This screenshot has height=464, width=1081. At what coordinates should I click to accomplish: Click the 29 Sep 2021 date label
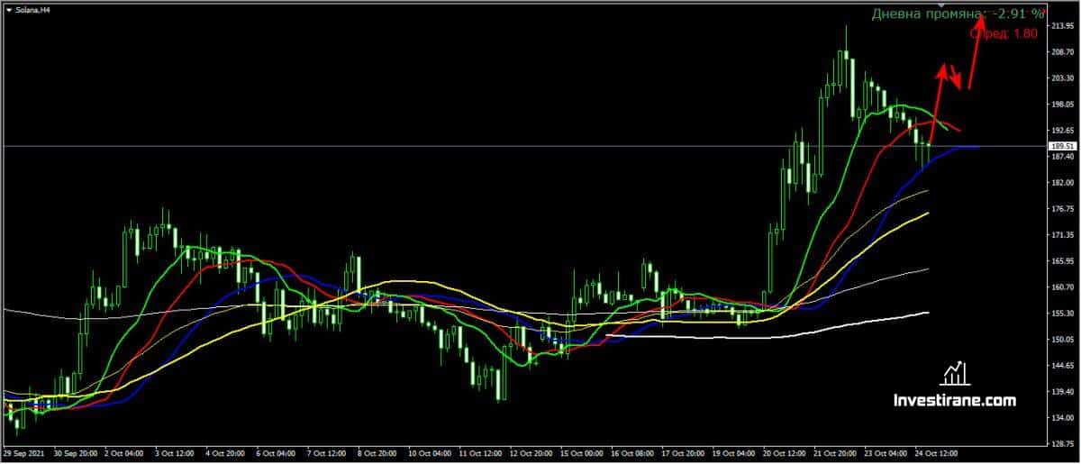(x=26, y=454)
